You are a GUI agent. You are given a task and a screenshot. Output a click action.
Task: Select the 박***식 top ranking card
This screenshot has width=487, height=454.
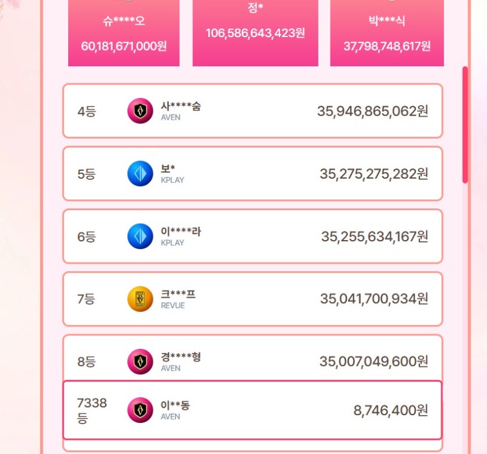click(x=387, y=32)
